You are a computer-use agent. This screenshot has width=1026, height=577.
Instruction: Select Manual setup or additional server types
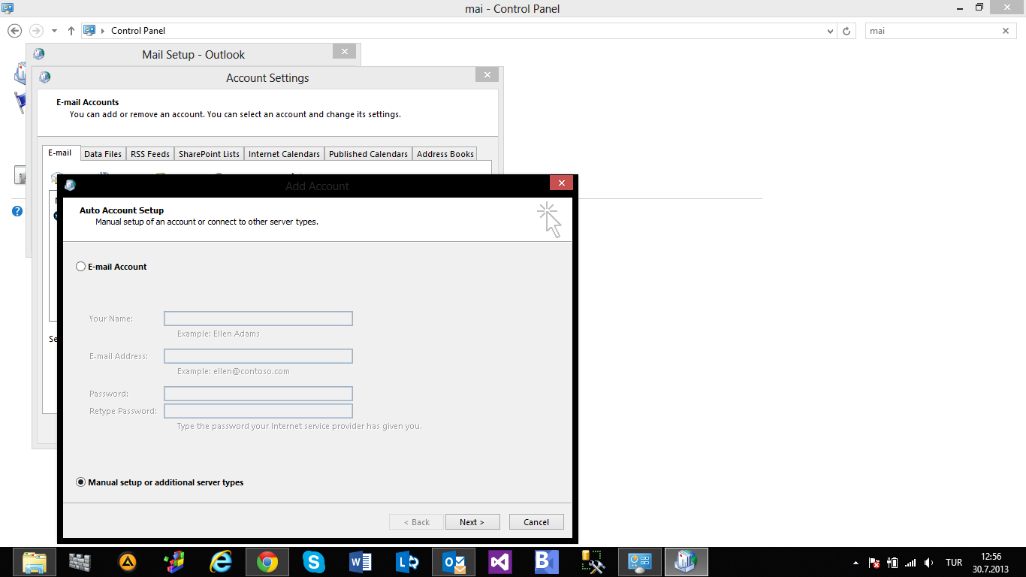[81, 482]
